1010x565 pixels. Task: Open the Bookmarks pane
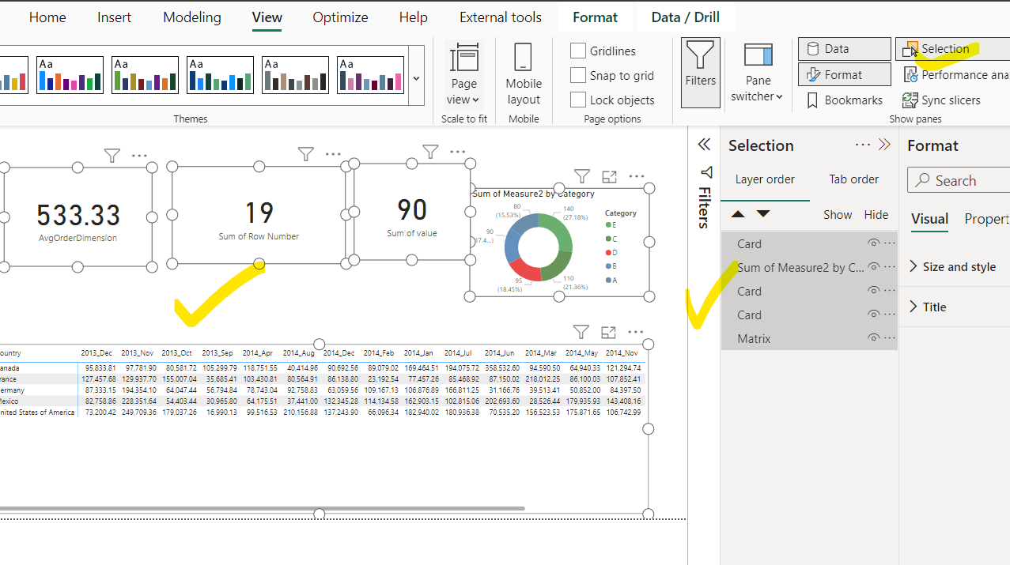click(844, 100)
